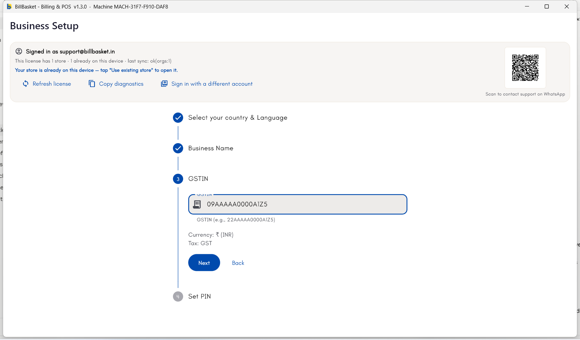Viewport: 580px width, 340px height.
Task: Click 'Scan to contact support on WhatsApp' caption
Action: 525,94
